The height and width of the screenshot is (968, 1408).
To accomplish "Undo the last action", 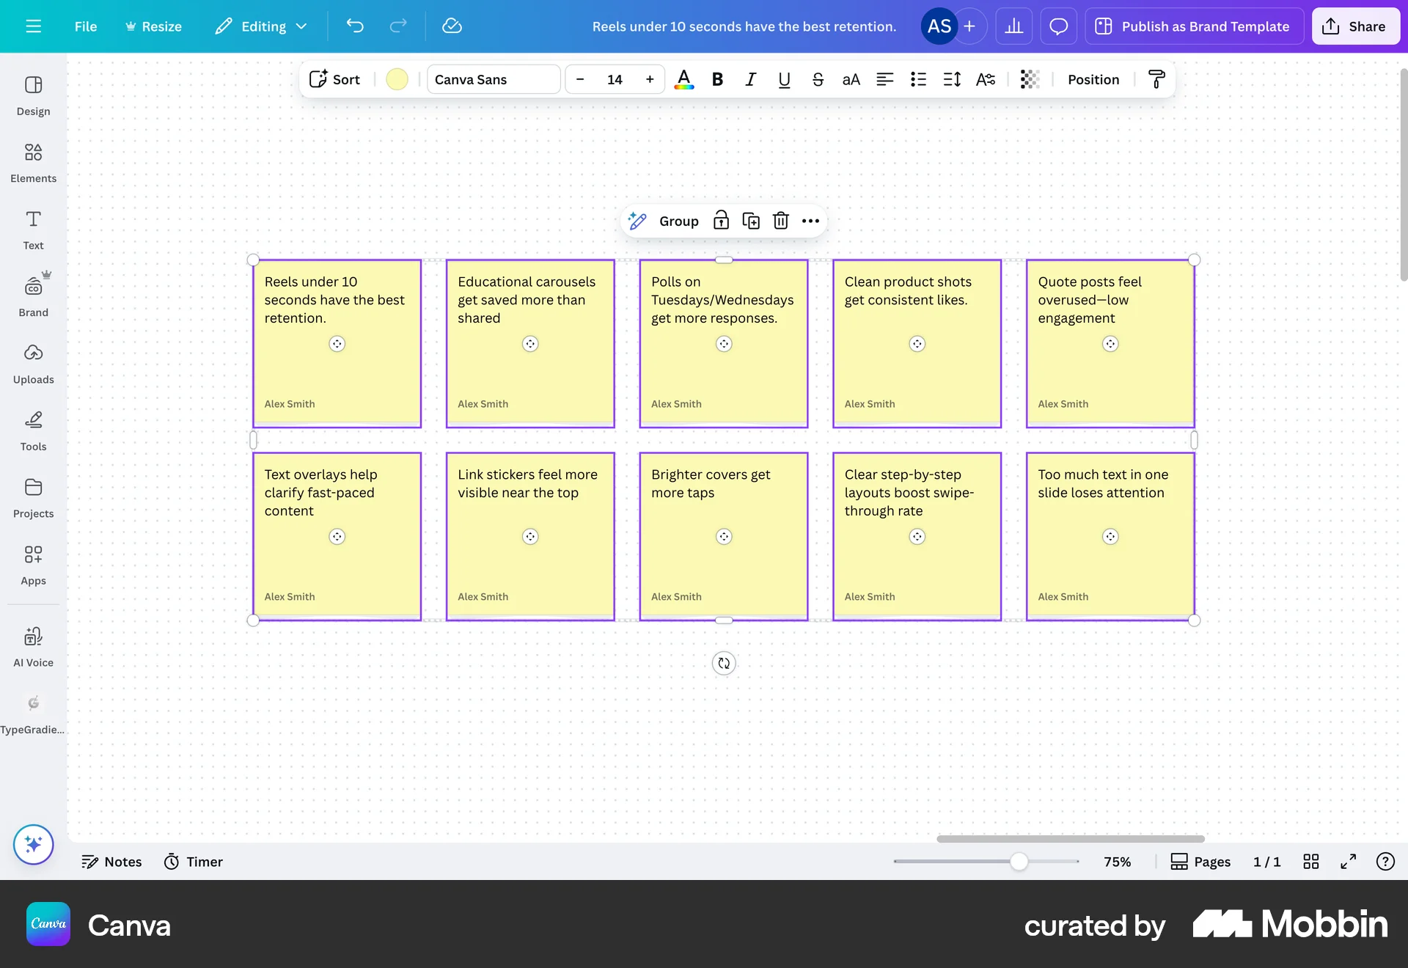I will coord(356,26).
